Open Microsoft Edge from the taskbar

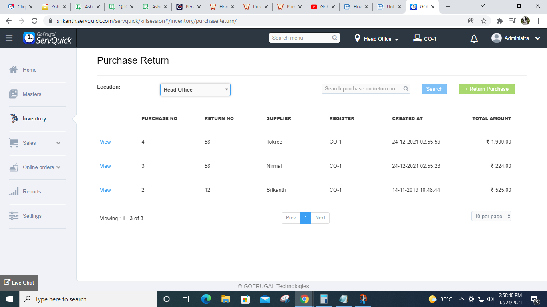(x=206, y=299)
